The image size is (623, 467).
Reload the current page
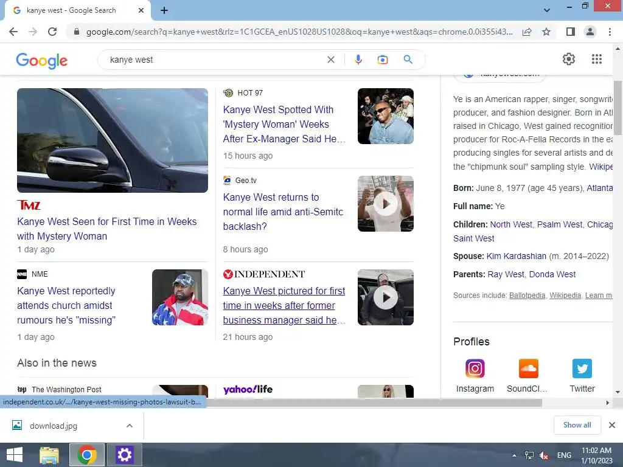click(52, 32)
